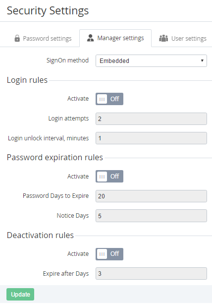Click the Login rules toggle grip handle
212x304 pixels.
tap(102, 99)
